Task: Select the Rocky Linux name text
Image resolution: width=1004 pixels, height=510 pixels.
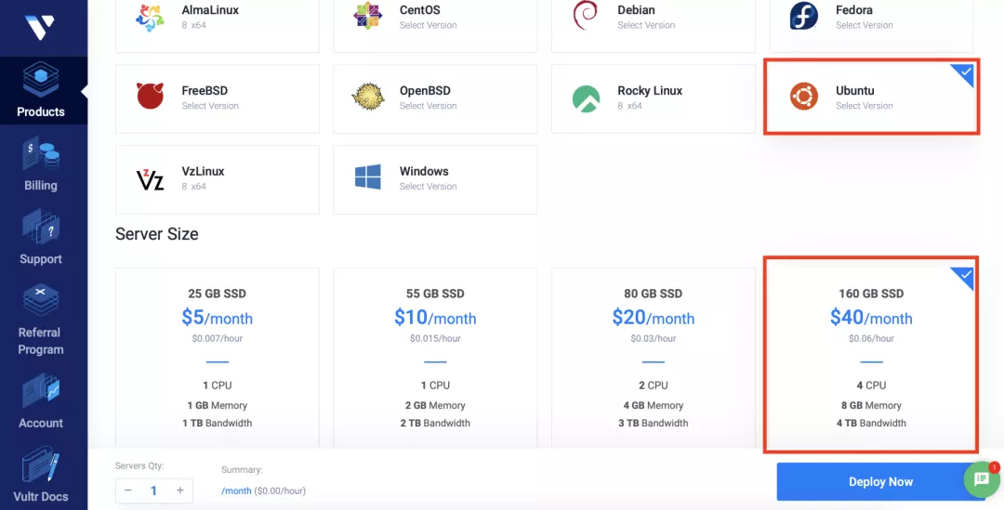Action: pos(650,91)
